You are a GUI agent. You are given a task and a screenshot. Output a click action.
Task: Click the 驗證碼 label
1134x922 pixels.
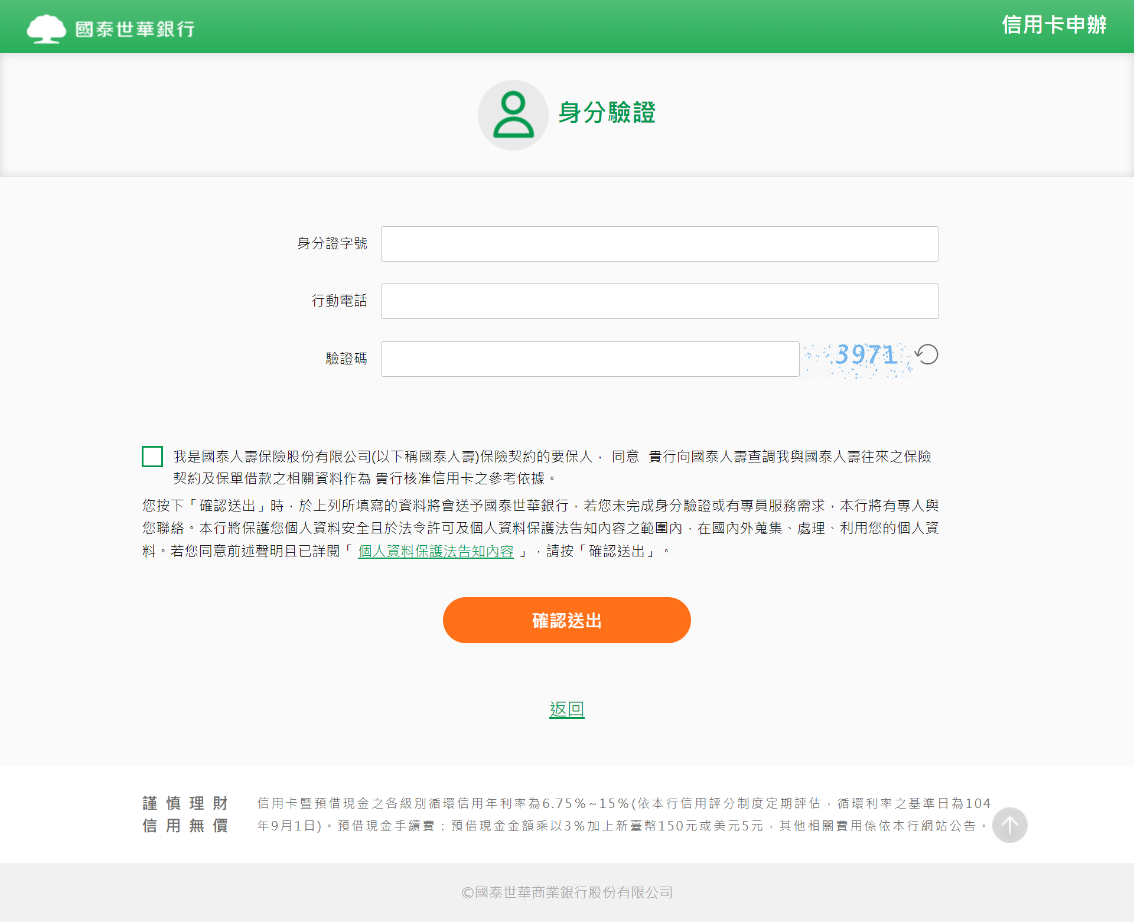point(347,359)
